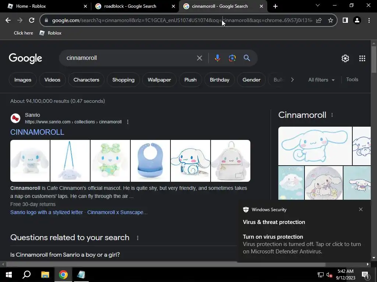Screen dimensions: 377x282
Task: Go back using the browser back arrow
Action: (8, 21)
